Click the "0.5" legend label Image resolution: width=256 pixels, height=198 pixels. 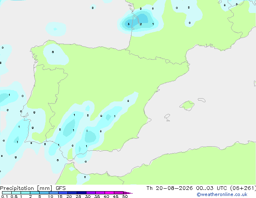[x=14, y=196]
